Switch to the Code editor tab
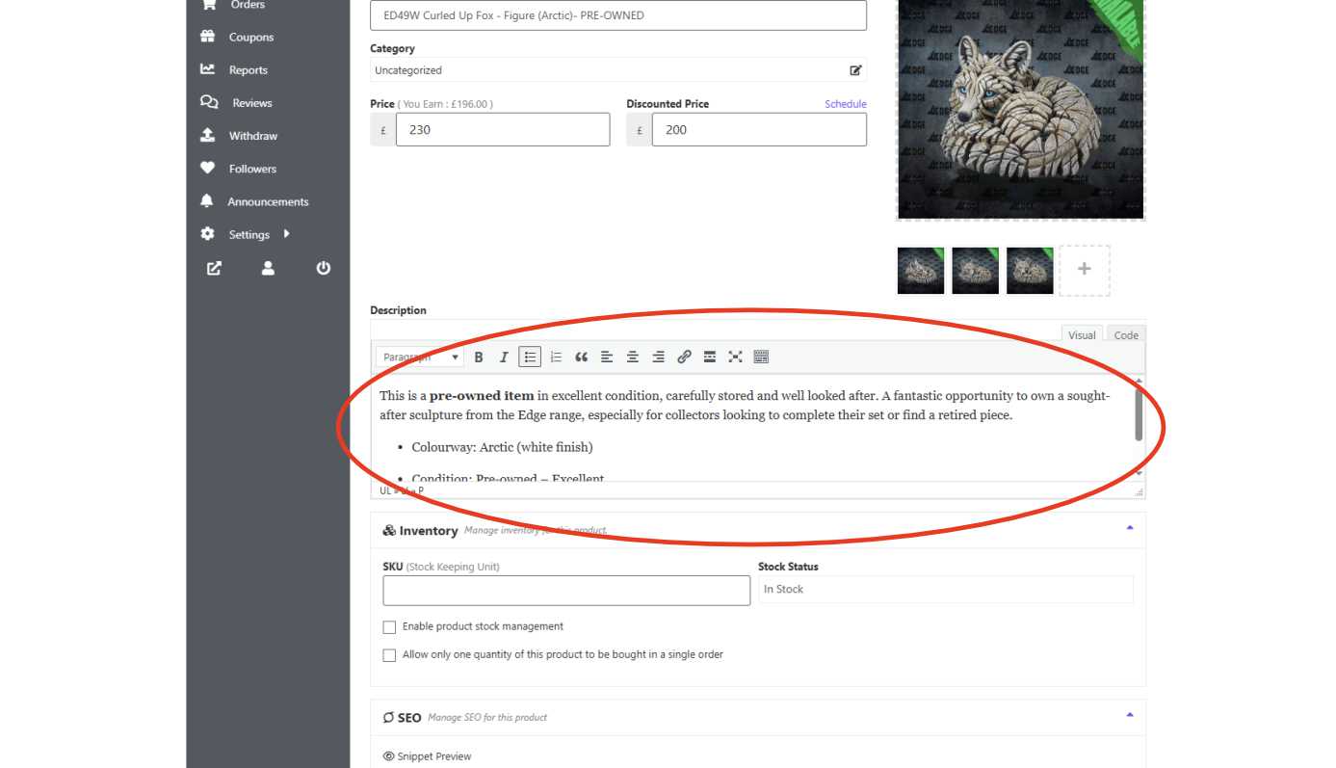This screenshot has width=1336, height=768. pos(1125,335)
